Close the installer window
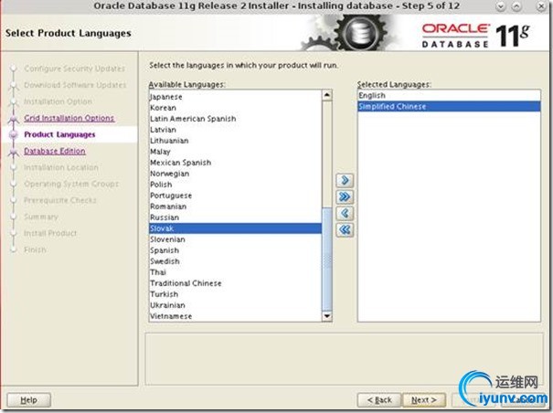The width and height of the screenshot is (553, 413). pos(541,6)
